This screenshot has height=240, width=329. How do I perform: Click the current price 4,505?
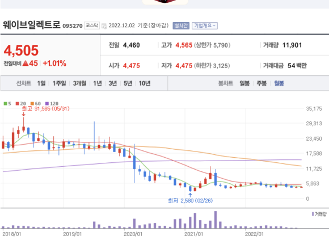21,50
